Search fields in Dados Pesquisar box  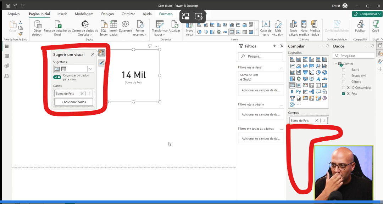pos(354,56)
